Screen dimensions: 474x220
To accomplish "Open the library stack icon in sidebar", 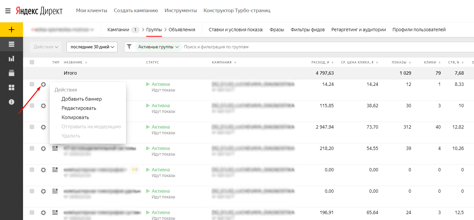I will click(x=12, y=73).
